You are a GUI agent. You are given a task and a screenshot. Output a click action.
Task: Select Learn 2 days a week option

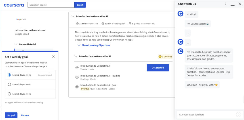[x=9, y=75]
